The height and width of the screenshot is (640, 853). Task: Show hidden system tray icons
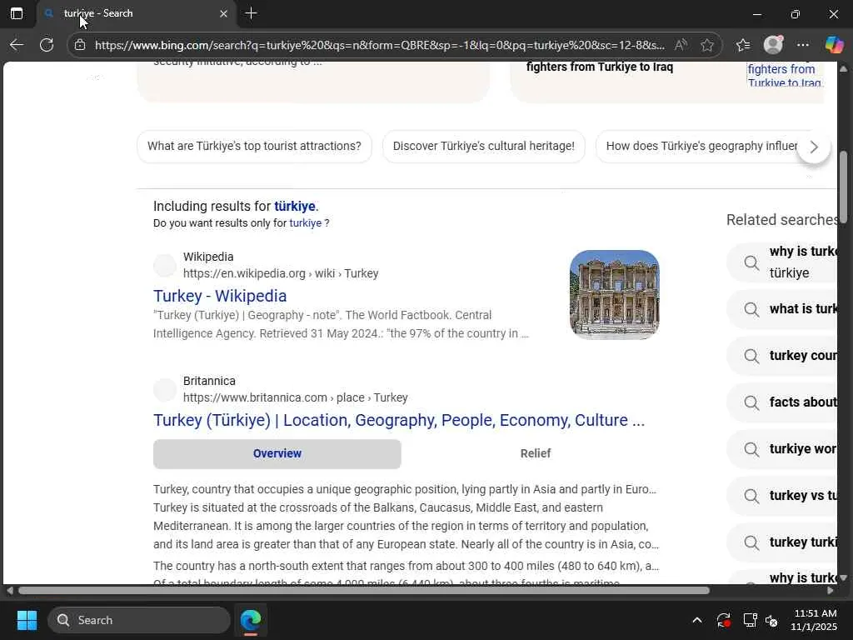pyautogui.click(x=697, y=620)
